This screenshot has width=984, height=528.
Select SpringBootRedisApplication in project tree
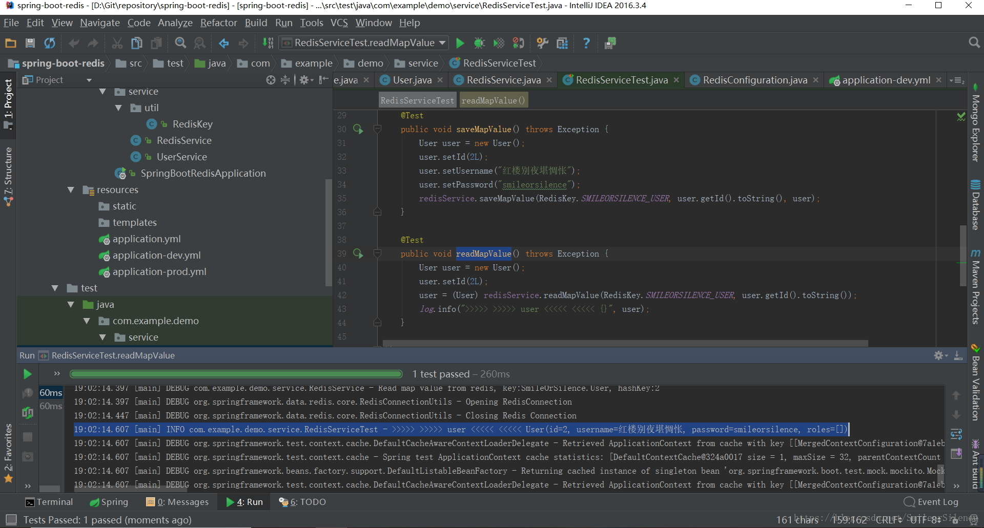pos(203,173)
